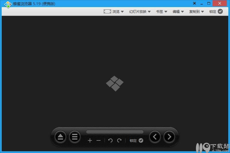
Task: Click the slider bar in control panel
Action: pyautogui.click(x=115, y=132)
